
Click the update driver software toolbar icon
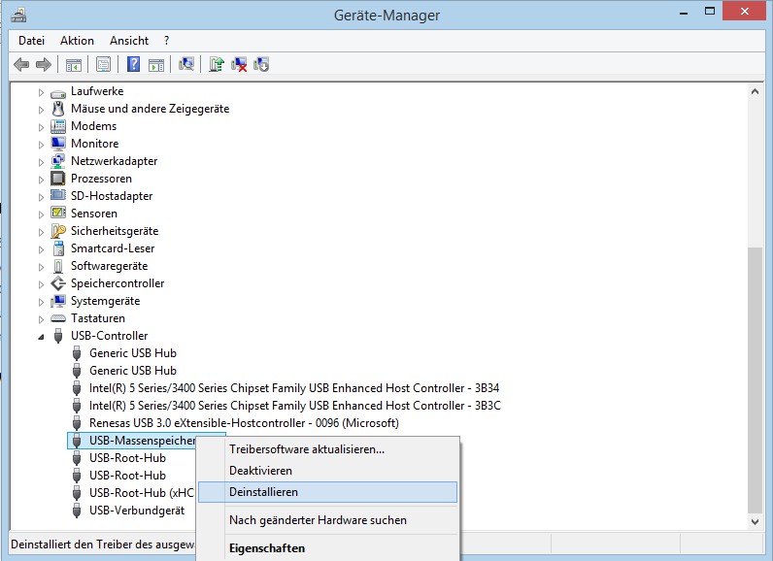pos(217,65)
